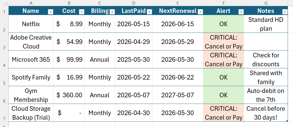
Task: Select the empty Notes cell for Adobe
Action: [266, 42]
